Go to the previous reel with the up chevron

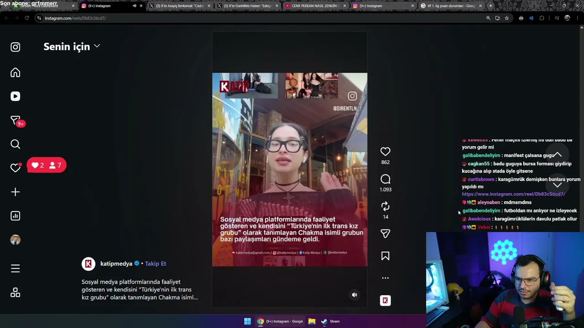click(558, 155)
